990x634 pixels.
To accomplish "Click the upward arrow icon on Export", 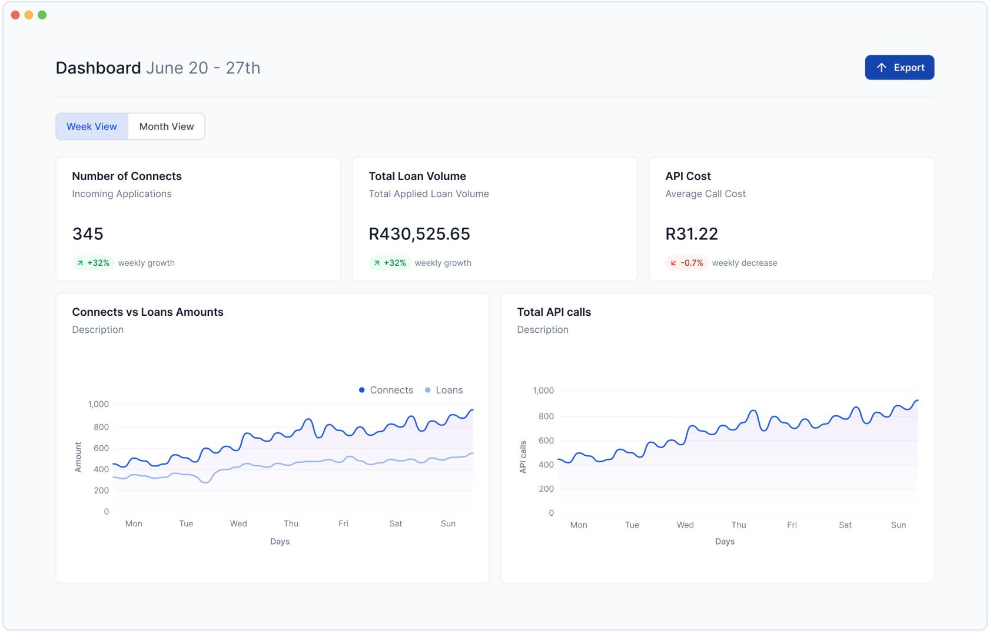I will tap(881, 68).
